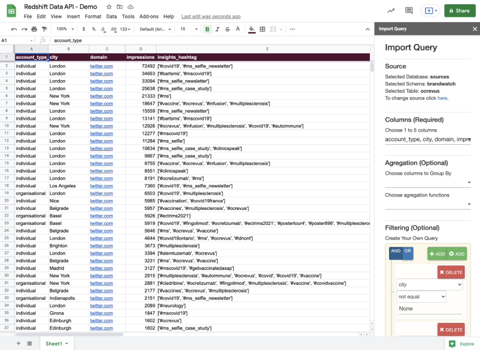The height and width of the screenshot is (350, 480).
Task: Open the not equal operator dropdown
Action: (x=421, y=297)
